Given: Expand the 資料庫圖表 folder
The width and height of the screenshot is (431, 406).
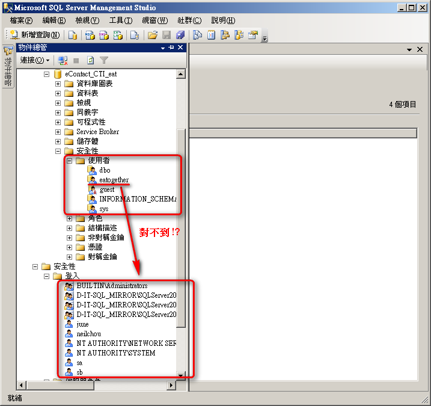Looking at the screenshot, I should click(x=58, y=84).
